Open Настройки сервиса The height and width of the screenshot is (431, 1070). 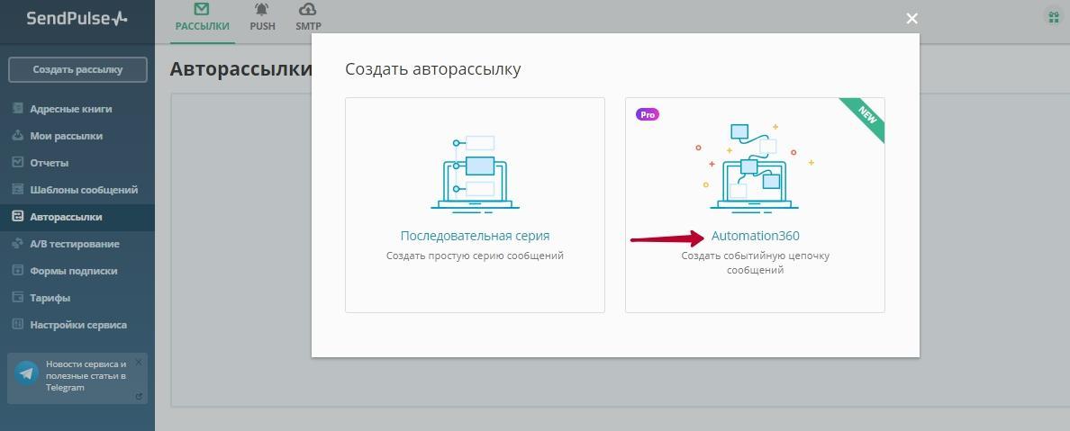pos(78,325)
